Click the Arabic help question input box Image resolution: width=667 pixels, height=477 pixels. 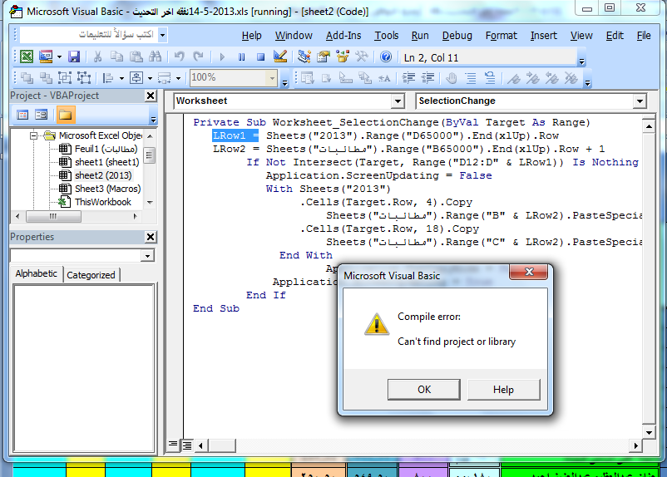(x=88, y=35)
